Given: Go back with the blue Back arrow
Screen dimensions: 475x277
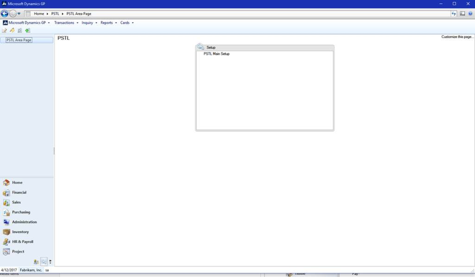Looking at the screenshot, I should pos(4,14).
